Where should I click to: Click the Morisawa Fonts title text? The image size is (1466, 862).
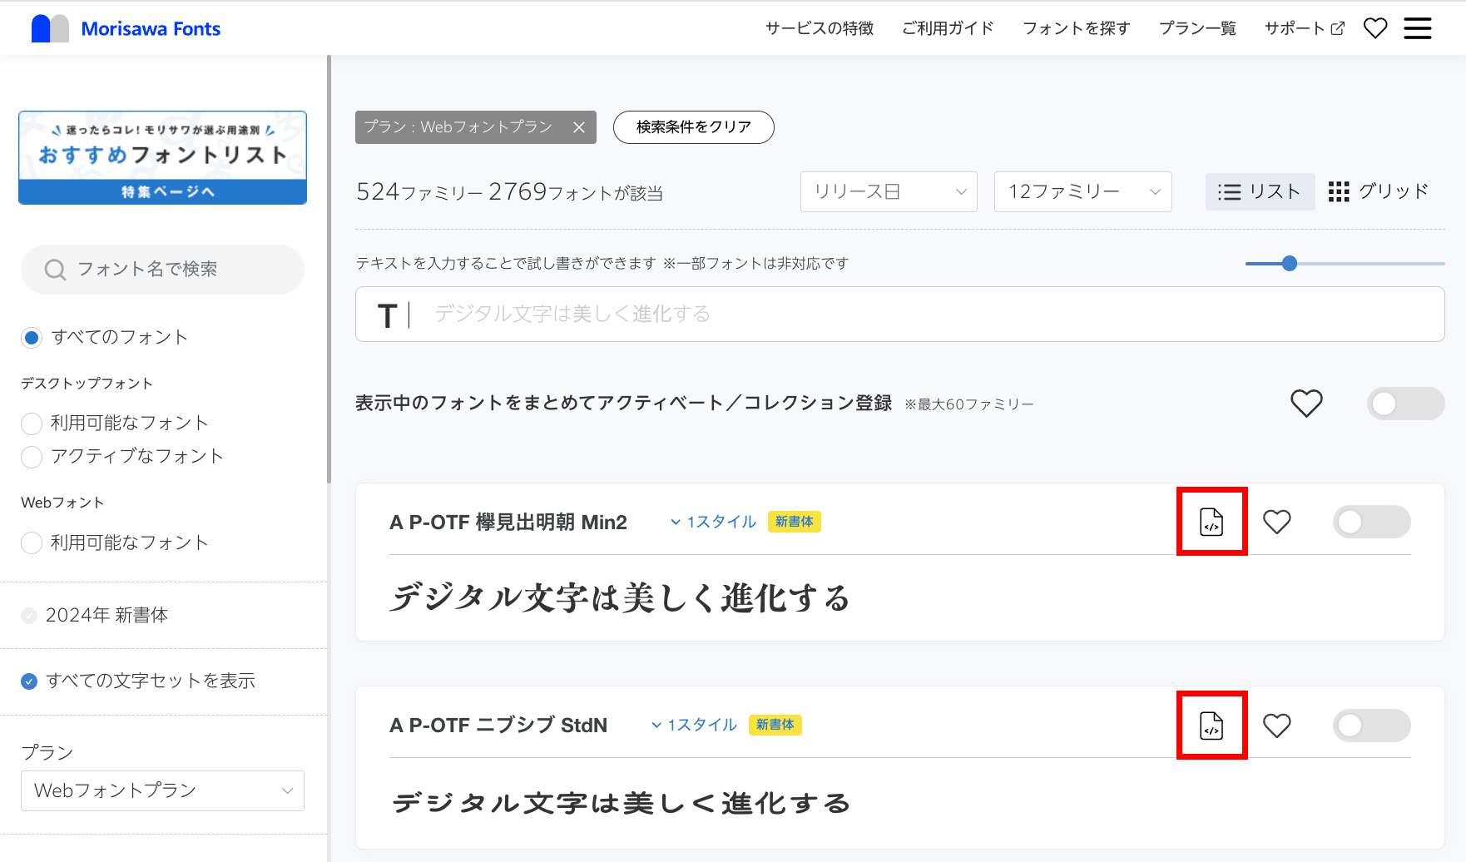[151, 29]
